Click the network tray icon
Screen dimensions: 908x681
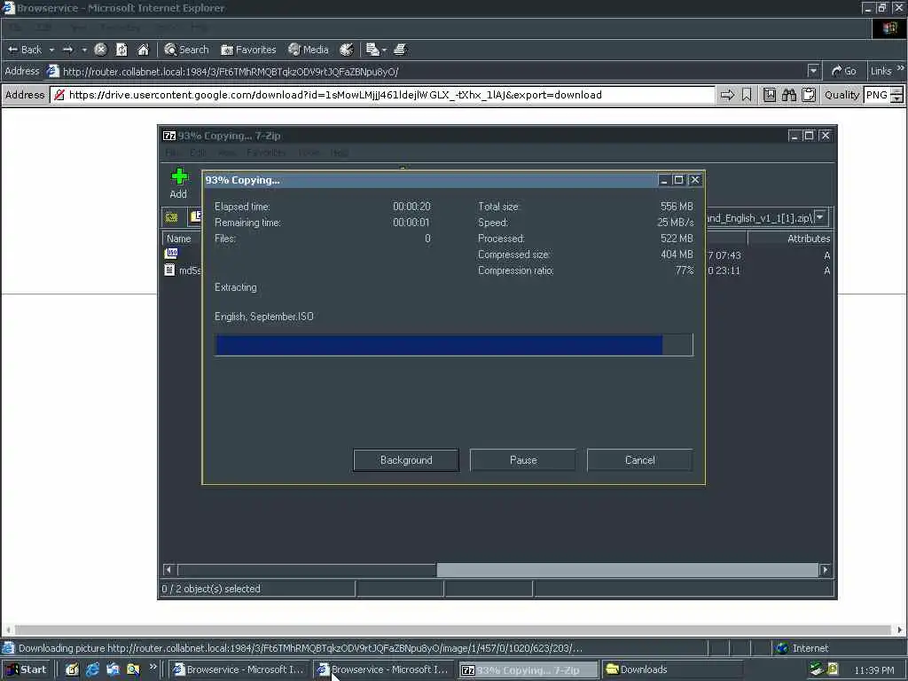[817, 669]
